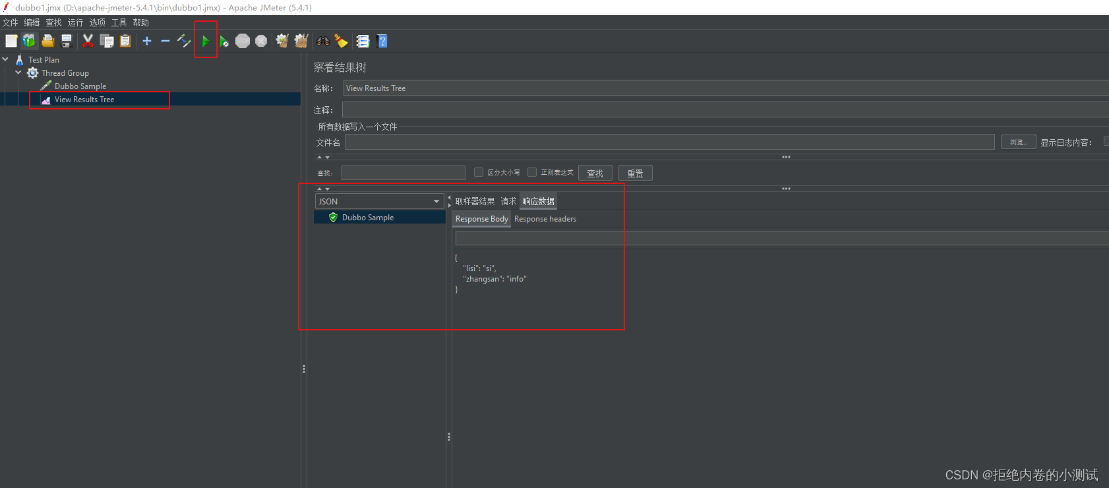The width and height of the screenshot is (1109, 488).
Task: Open the 编辑 menu
Action: pyautogui.click(x=32, y=22)
